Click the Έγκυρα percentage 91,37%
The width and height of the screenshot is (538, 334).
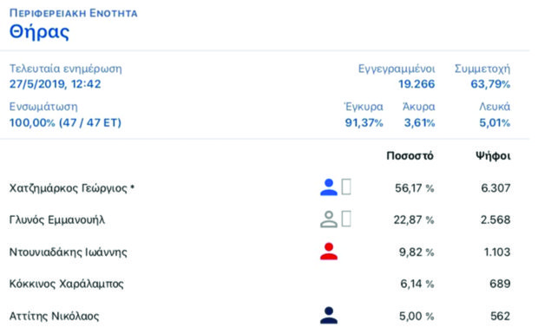point(364,123)
